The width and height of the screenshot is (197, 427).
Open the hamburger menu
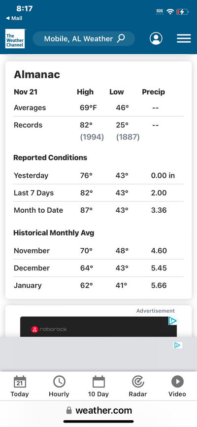coord(184,38)
